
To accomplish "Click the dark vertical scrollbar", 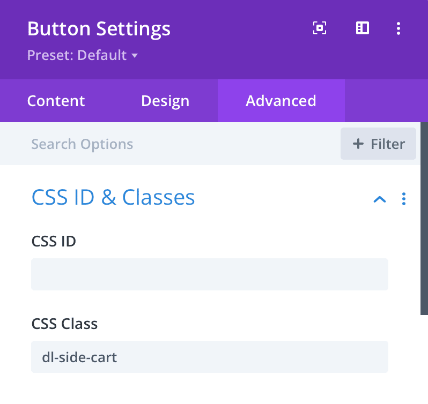I will (x=424, y=219).
